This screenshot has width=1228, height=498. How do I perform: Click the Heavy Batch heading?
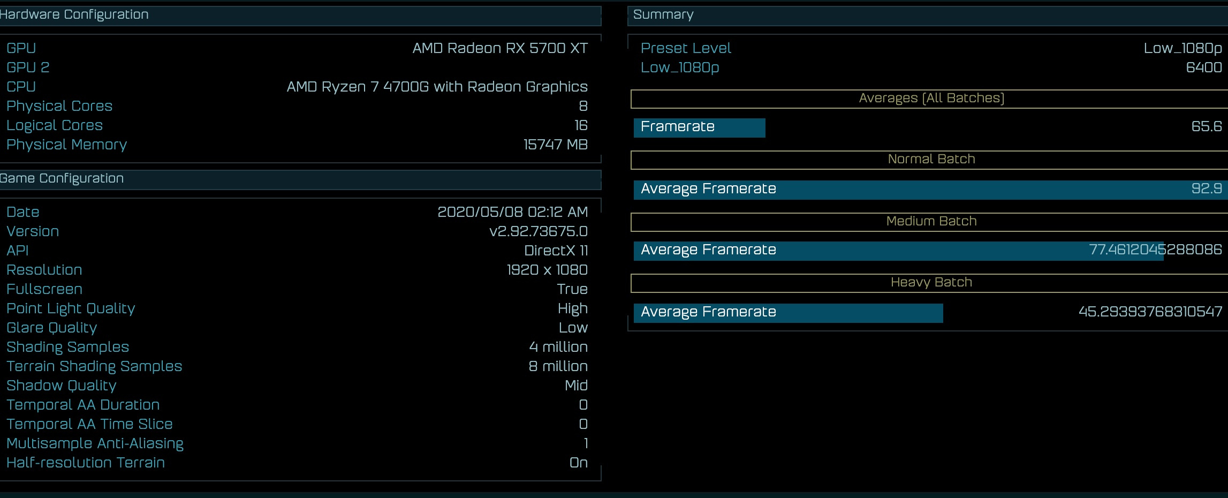point(931,283)
